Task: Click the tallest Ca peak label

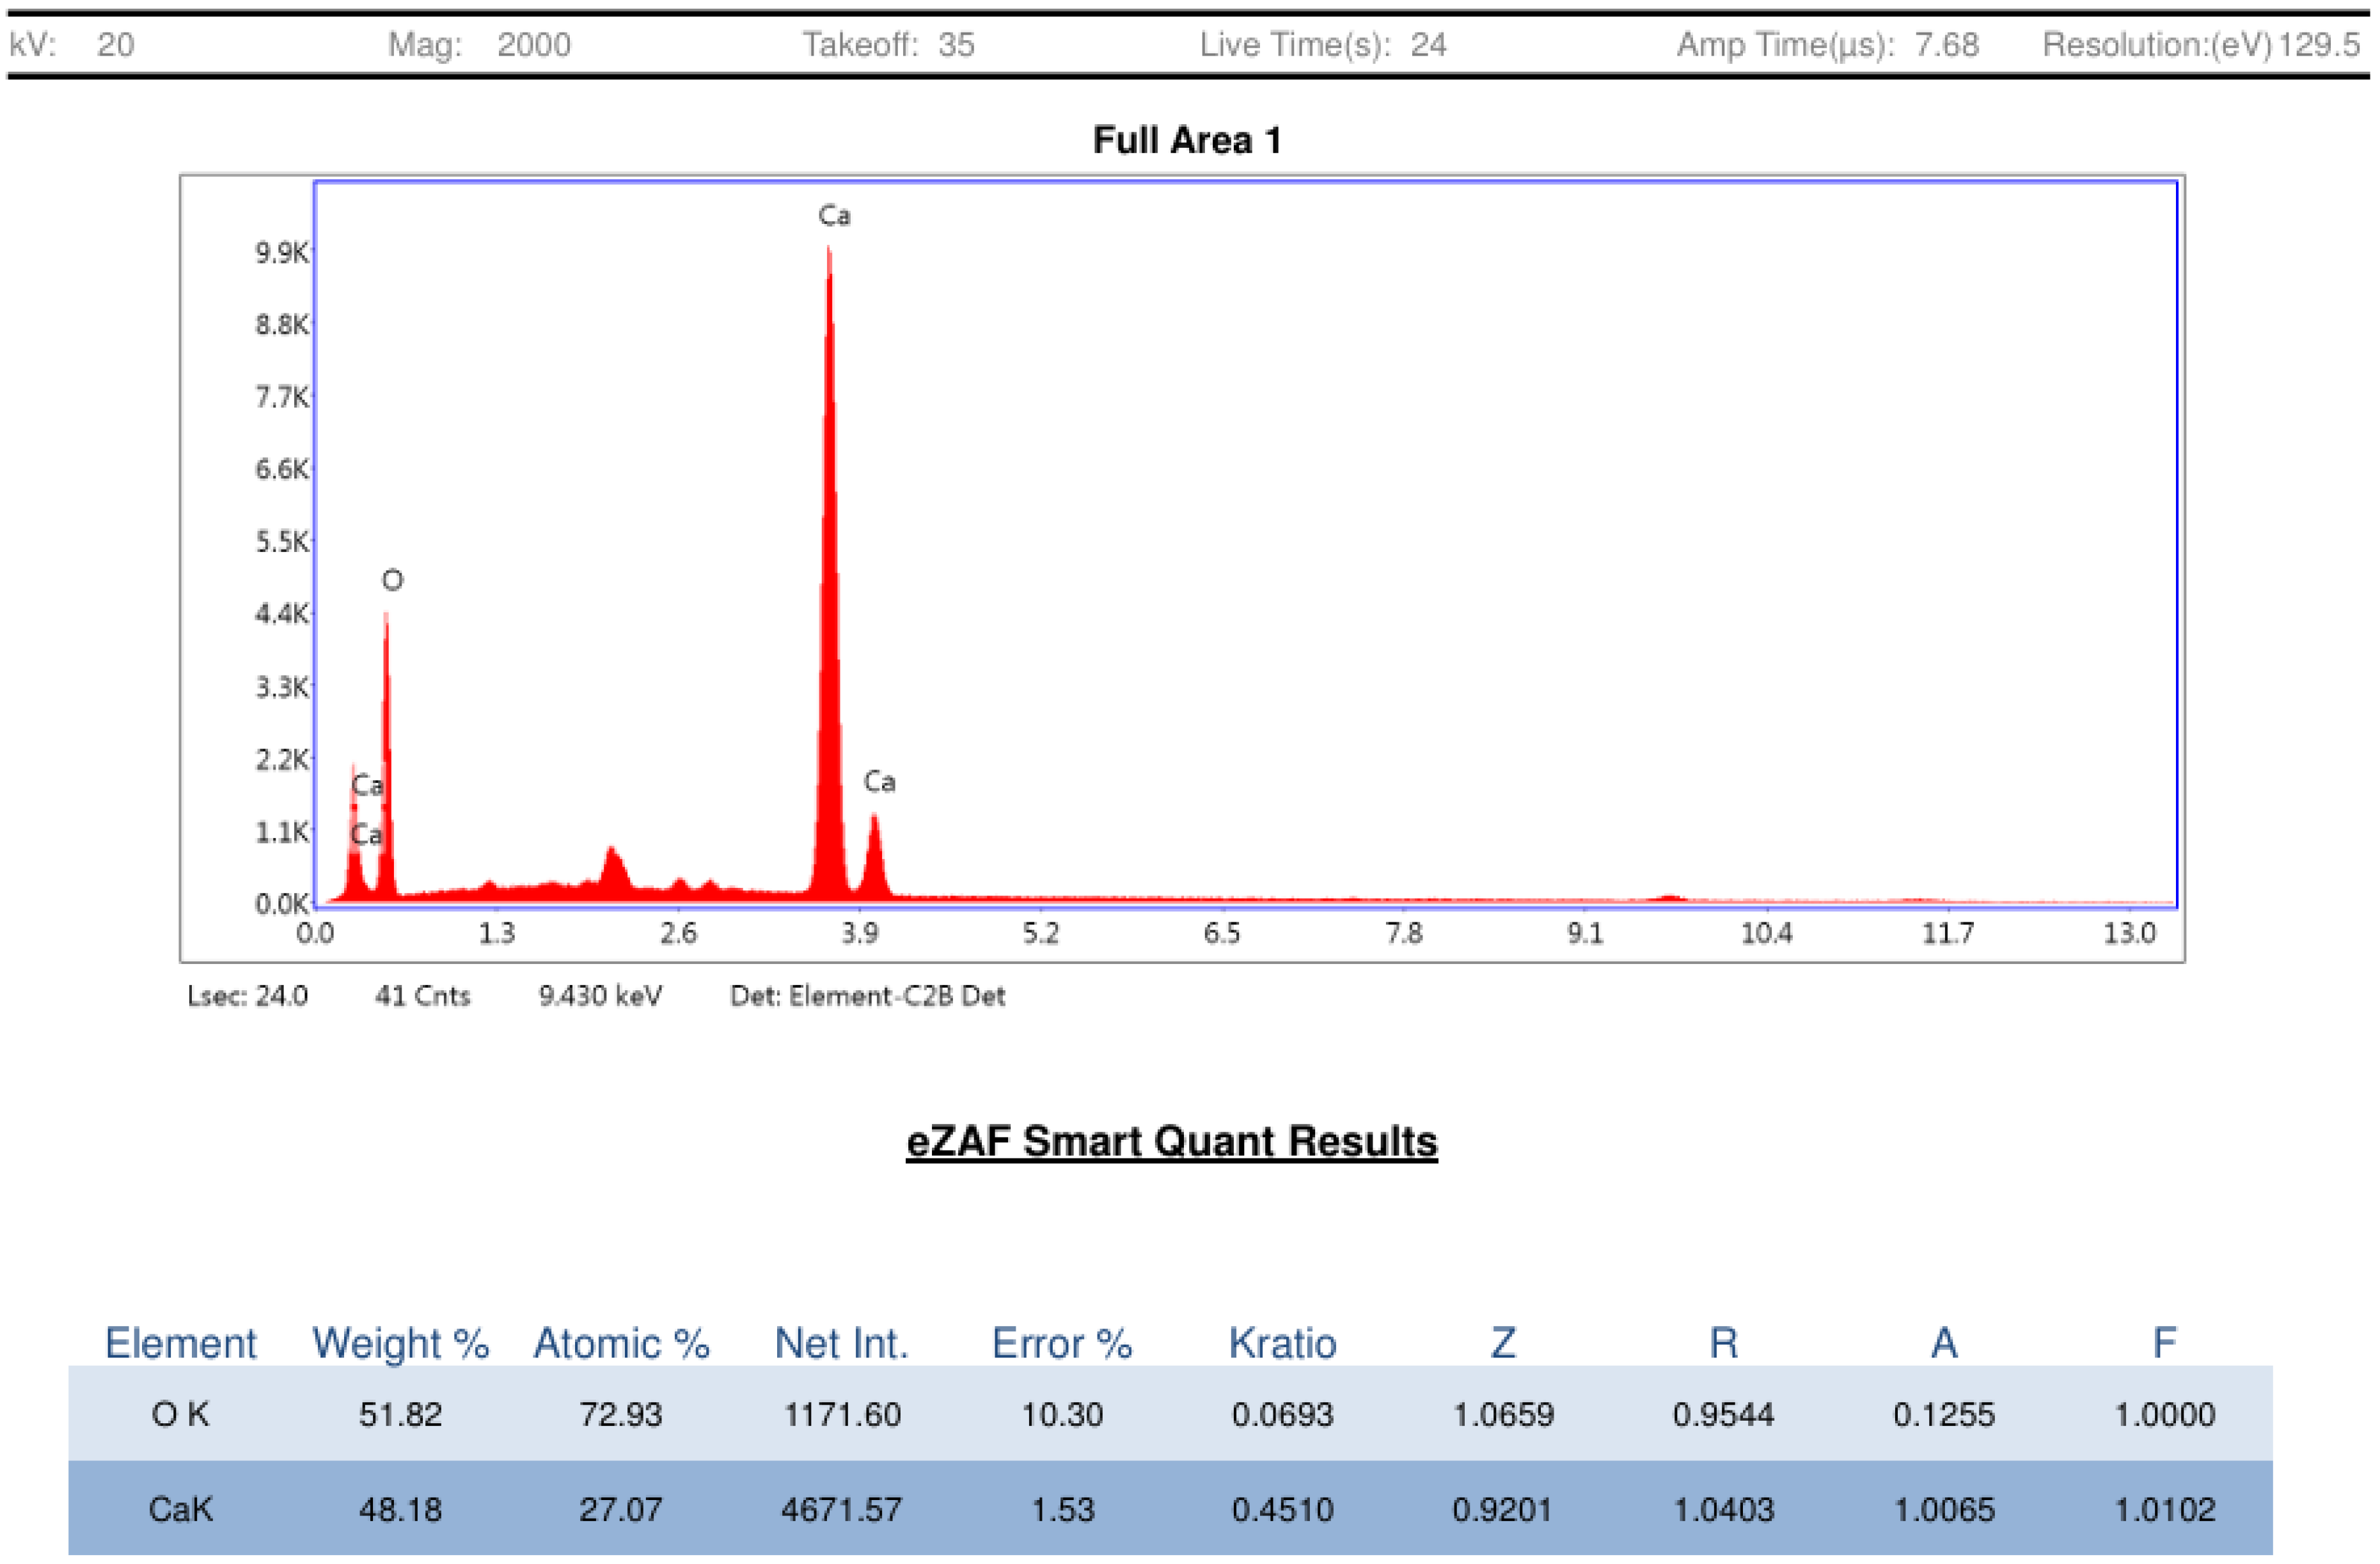Action: [x=834, y=216]
